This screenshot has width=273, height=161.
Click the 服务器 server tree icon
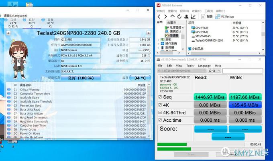click(x=163, y=47)
